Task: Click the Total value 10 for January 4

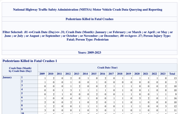Action: pyautogui.click(x=175, y=90)
